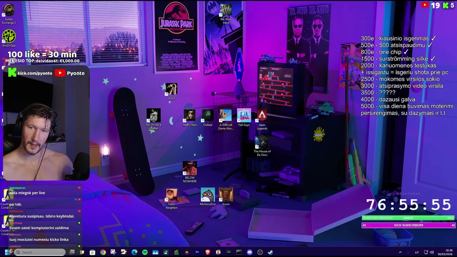Click chat message 'Einam zaisti kompiuterini zaidima'
The height and width of the screenshot is (257, 457).
[39, 228]
